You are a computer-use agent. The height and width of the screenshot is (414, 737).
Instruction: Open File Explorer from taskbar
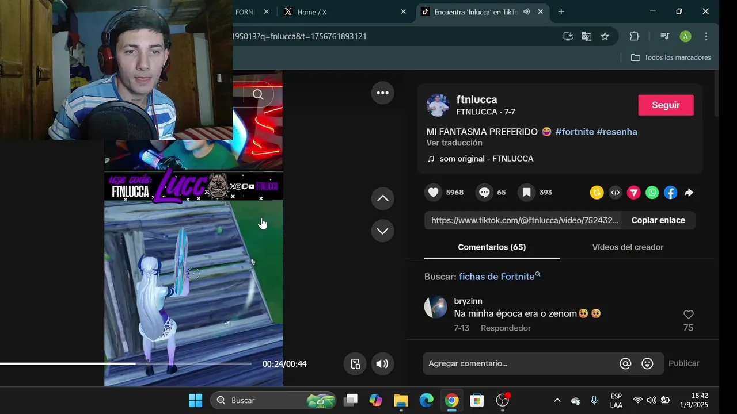coord(401,400)
